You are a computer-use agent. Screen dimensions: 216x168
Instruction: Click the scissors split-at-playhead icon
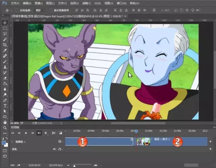[x=54, y=133]
